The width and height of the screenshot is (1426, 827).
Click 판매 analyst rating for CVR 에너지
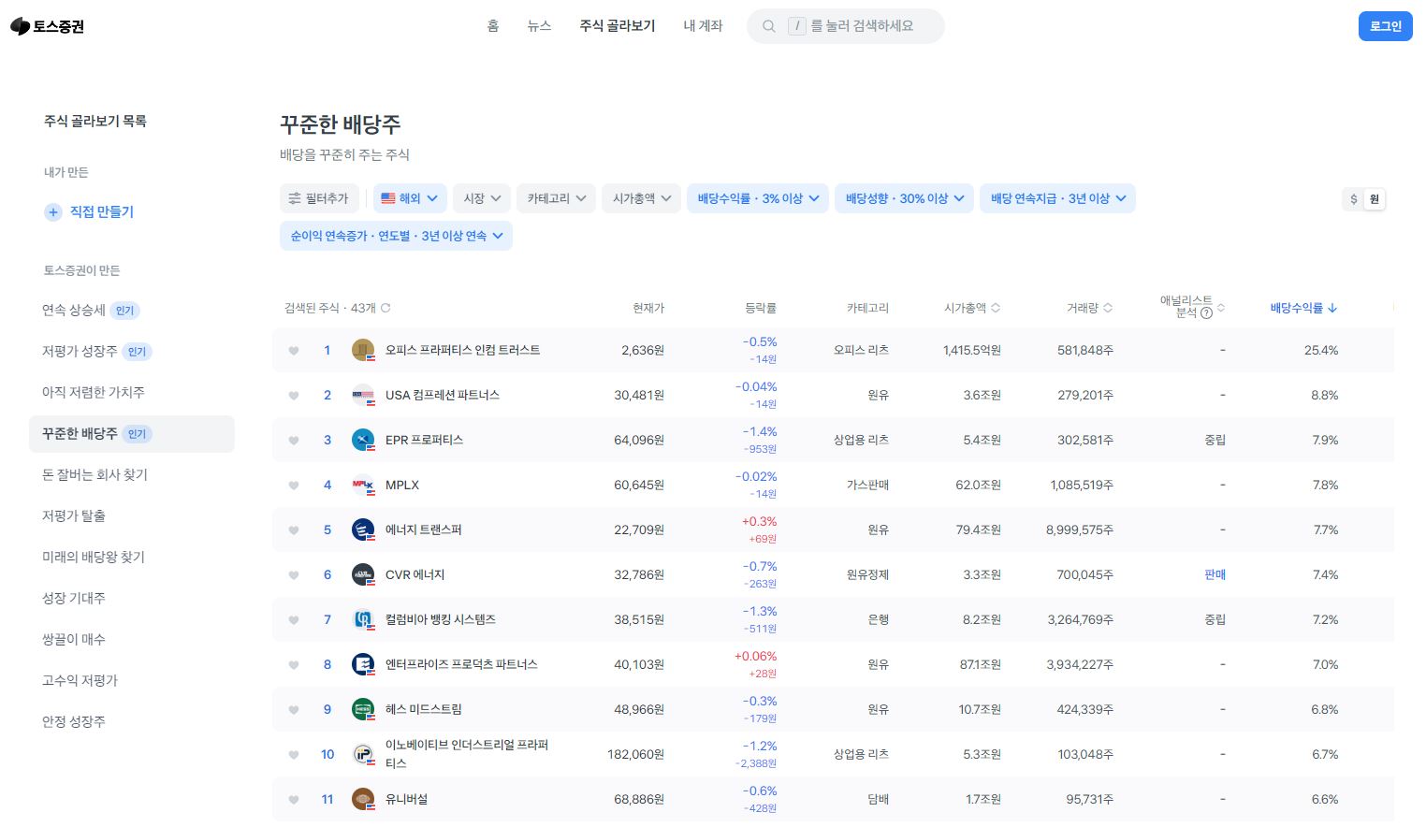1215,575
